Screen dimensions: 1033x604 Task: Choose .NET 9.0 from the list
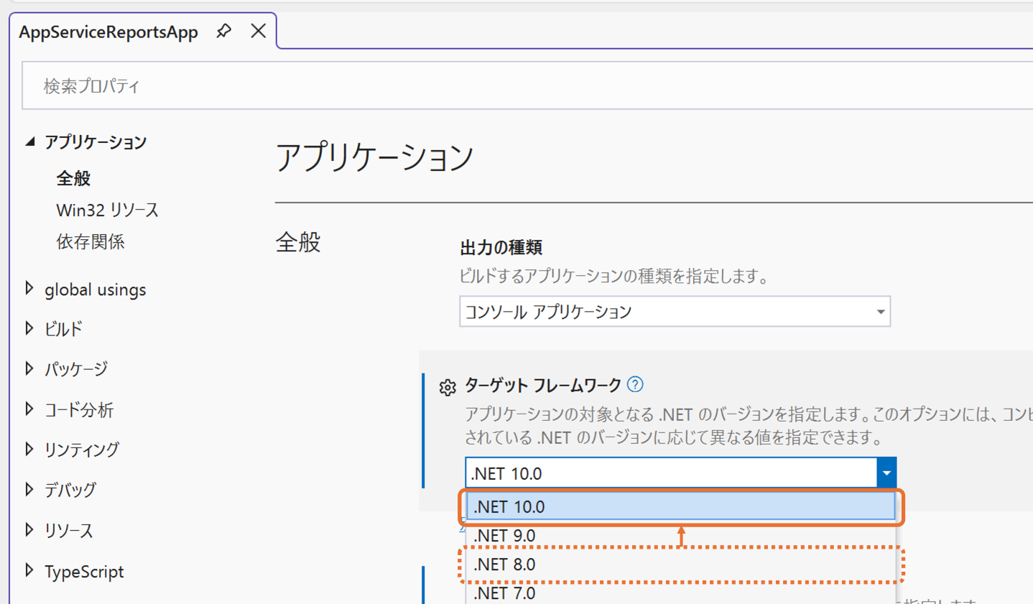(680, 536)
